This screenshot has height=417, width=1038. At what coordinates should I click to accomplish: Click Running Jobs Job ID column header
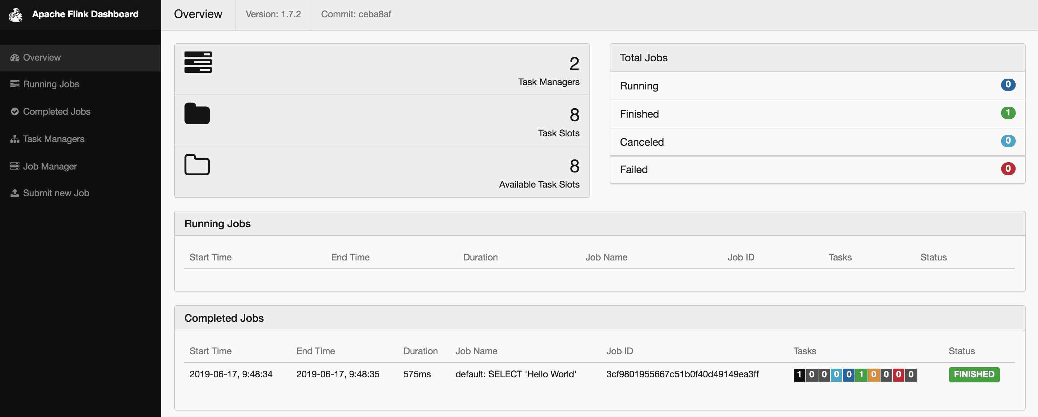[741, 257]
